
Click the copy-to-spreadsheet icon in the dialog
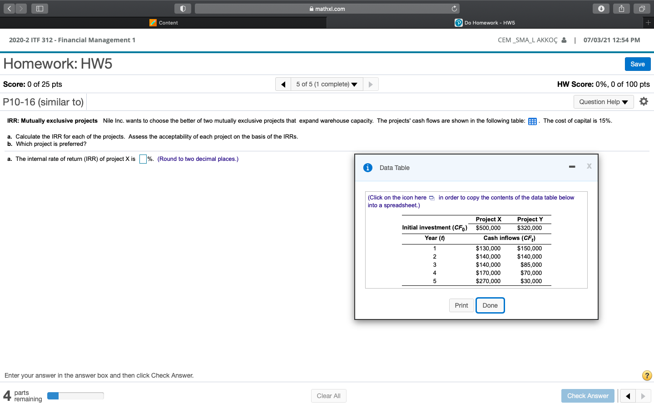(x=431, y=198)
